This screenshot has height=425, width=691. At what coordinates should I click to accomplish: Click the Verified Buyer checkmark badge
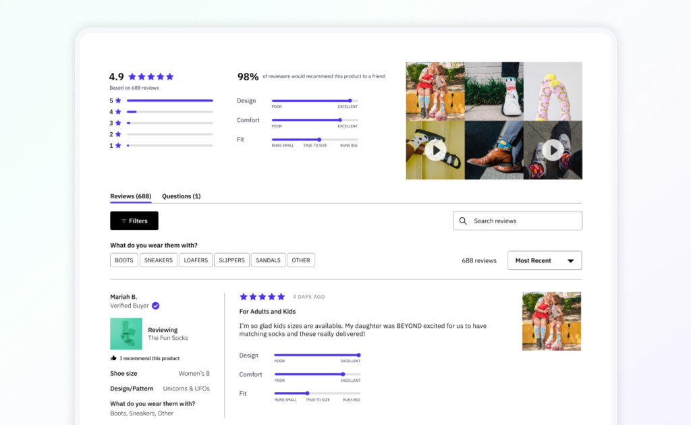(x=156, y=306)
